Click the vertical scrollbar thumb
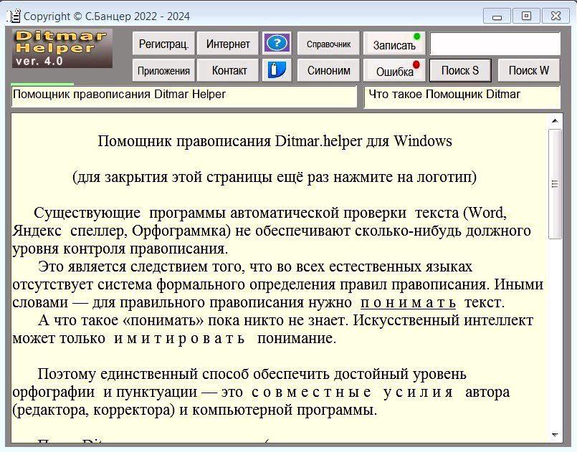This screenshot has width=577, height=452. tap(554, 183)
